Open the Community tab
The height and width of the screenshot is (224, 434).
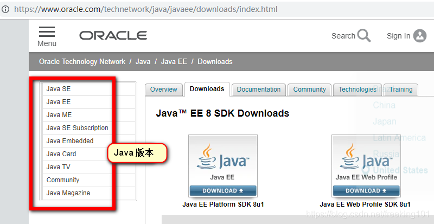pyautogui.click(x=309, y=89)
